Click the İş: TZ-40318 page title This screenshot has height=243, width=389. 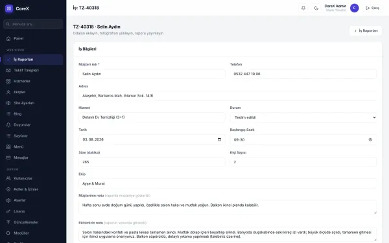[x=86, y=8]
